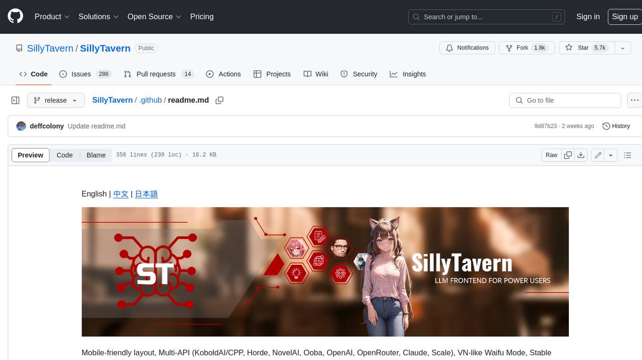This screenshot has width=642, height=360.
Task: Switch to the Security tab
Action: [359, 74]
